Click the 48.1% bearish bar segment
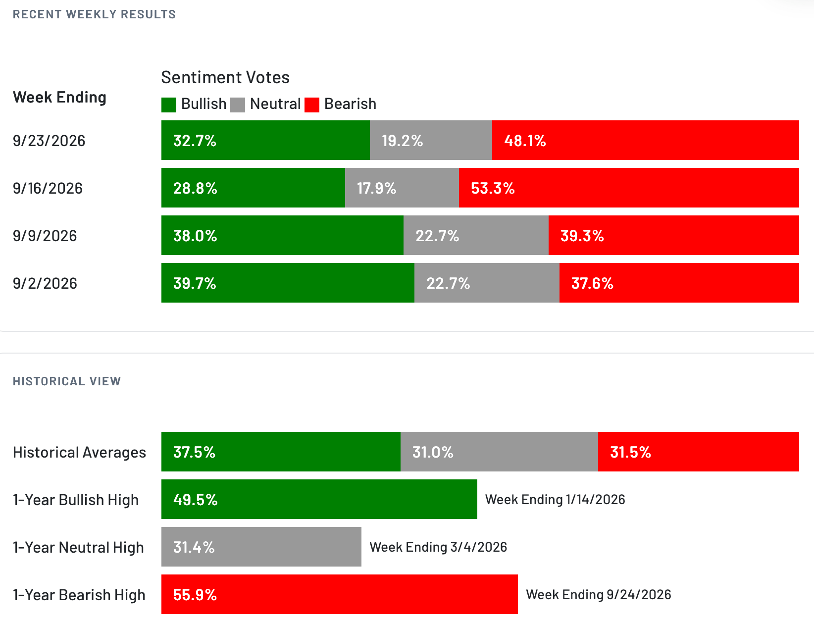Viewport: 814px width, 623px height. pos(646,140)
